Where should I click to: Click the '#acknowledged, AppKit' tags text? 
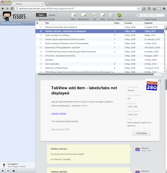coord(139,124)
